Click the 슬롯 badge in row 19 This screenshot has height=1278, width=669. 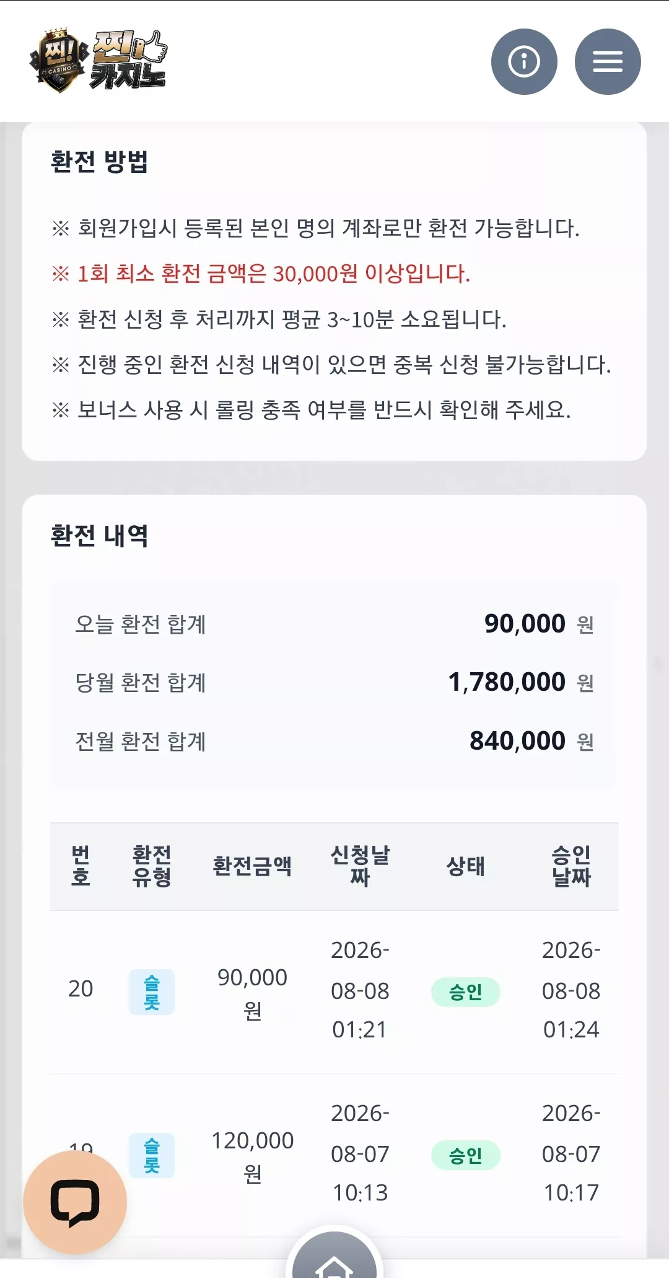tap(152, 1155)
